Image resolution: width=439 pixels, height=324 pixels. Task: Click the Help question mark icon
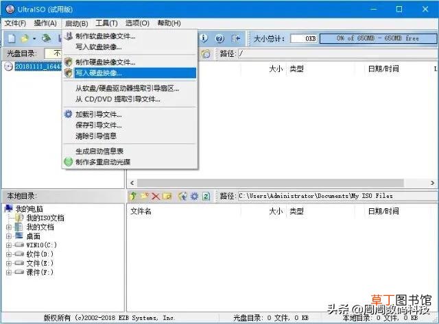click(x=219, y=38)
